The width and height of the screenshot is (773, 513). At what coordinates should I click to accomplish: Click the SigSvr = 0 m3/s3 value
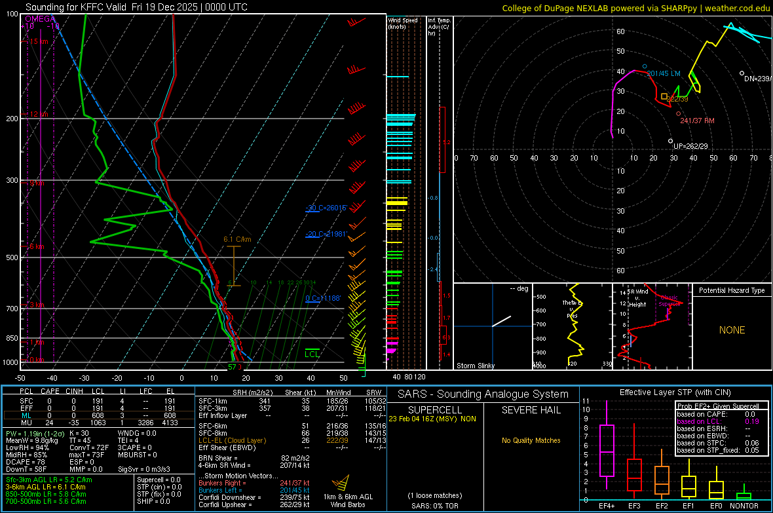[144, 469]
